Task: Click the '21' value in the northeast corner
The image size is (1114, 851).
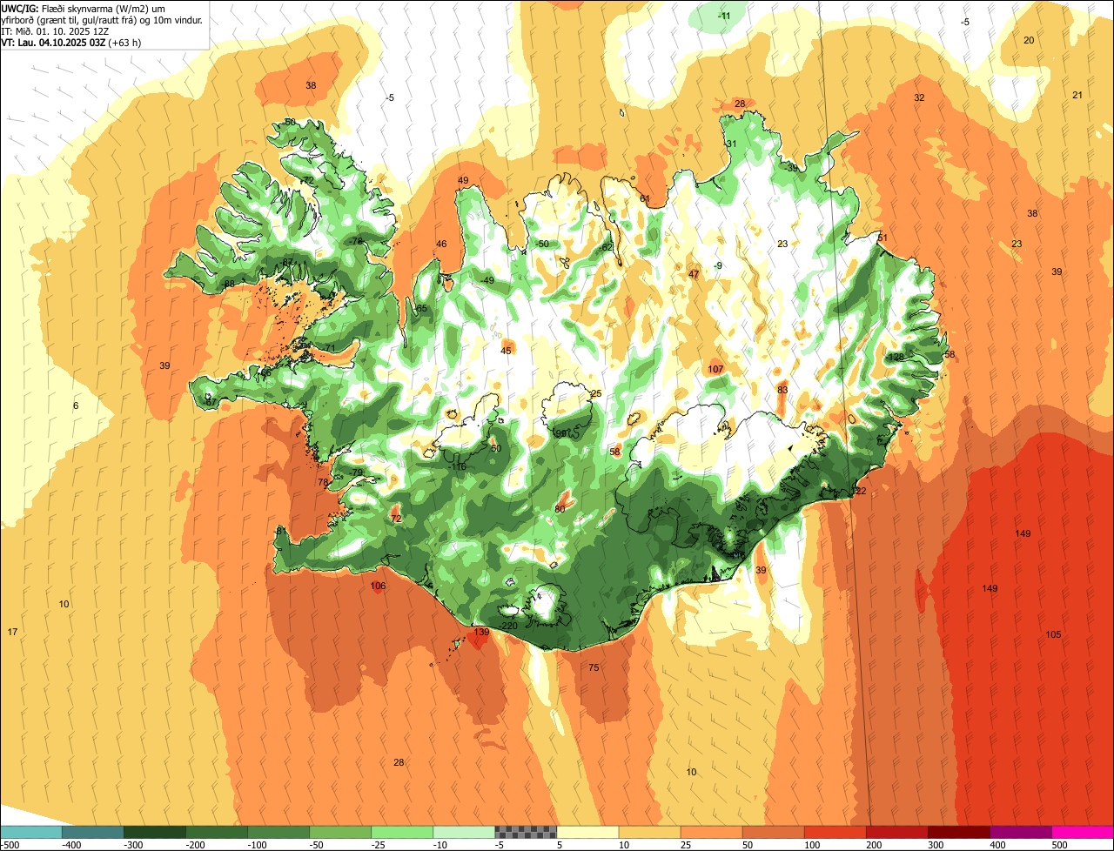Action: [1077, 95]
